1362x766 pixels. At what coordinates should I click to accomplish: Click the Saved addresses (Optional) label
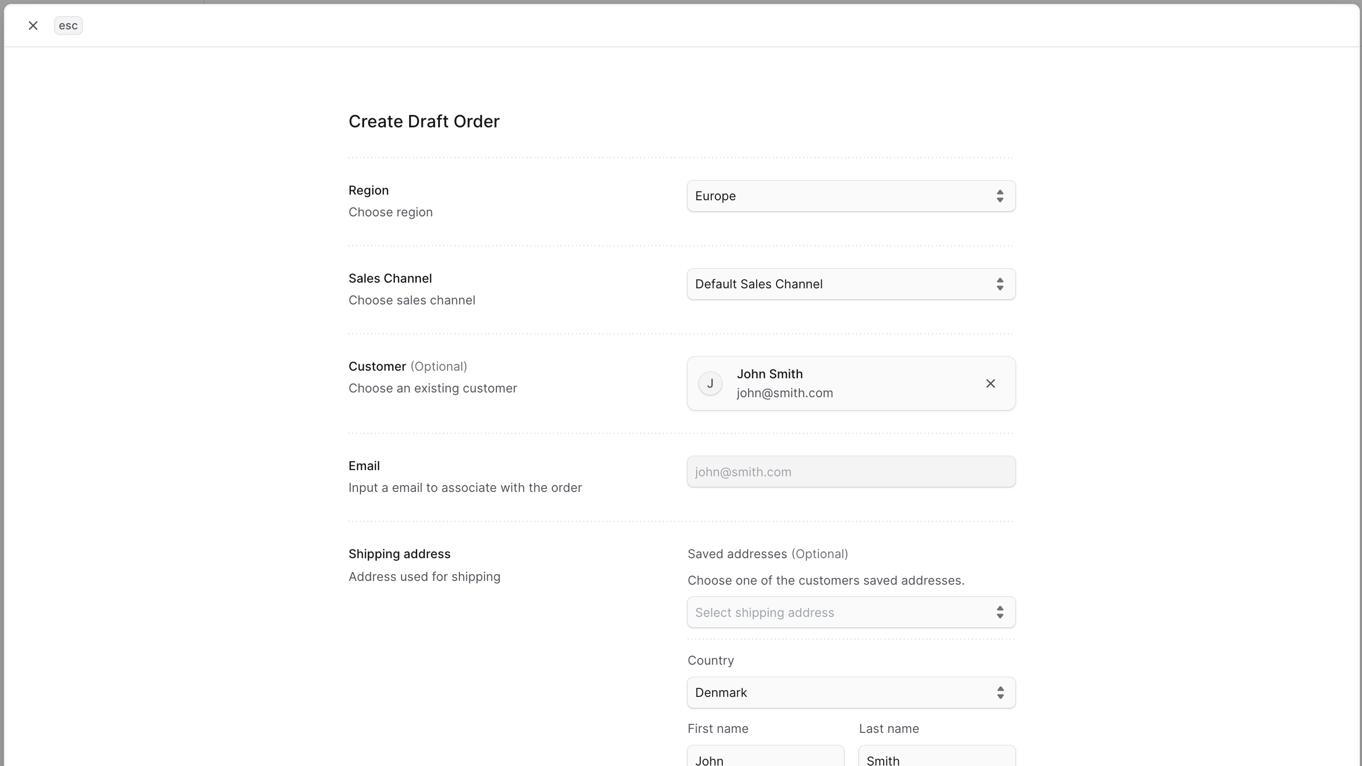(768, 553)
